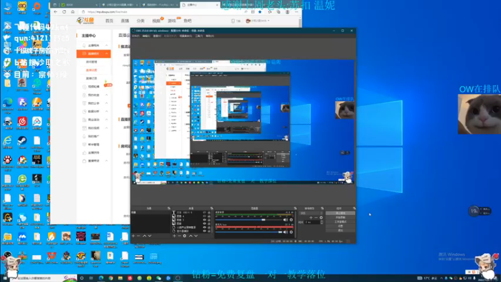Open the 工具(T) menu in OBS
501x282 pixels.
click(x=199, y=36)
